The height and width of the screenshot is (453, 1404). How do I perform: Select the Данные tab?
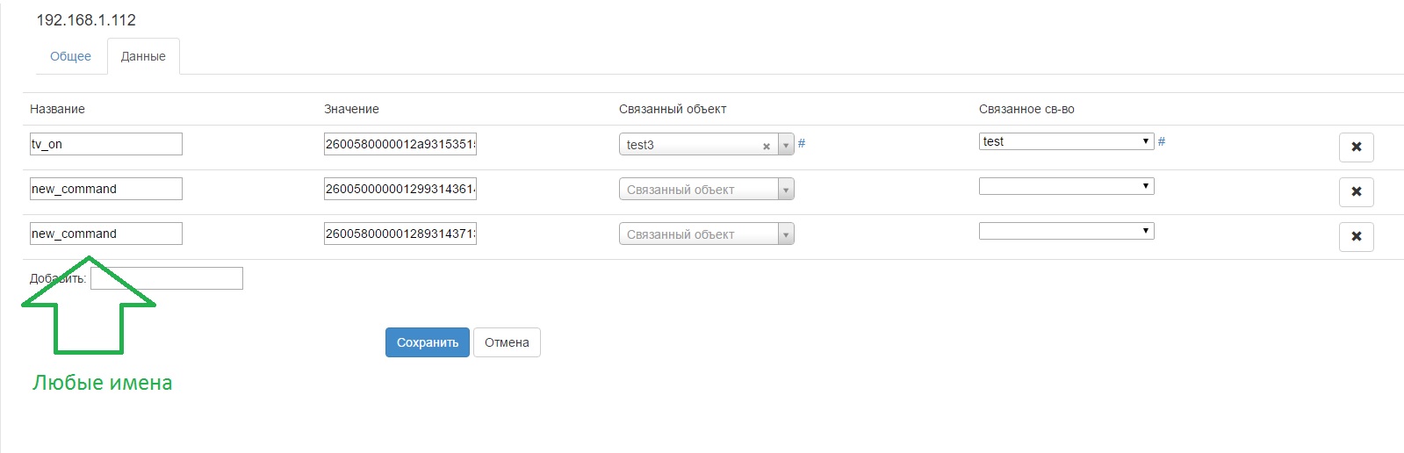[143, 56]
